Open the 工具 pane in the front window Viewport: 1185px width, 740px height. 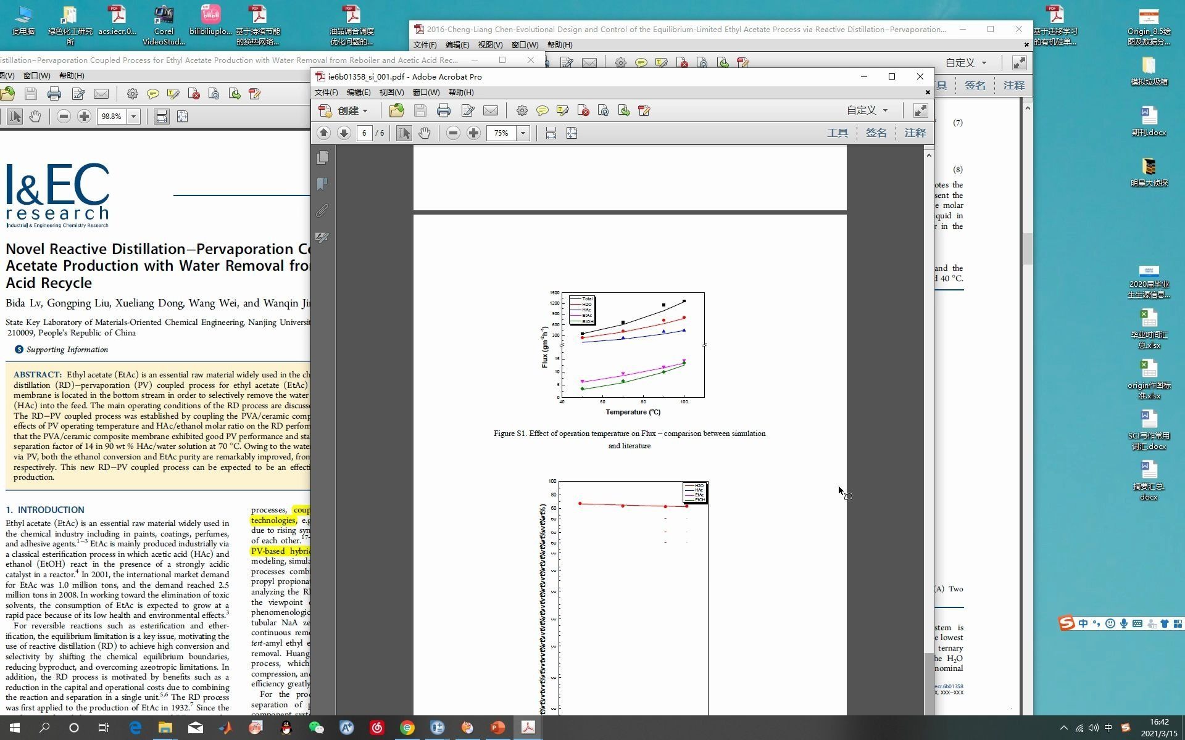tap(838, 133)
